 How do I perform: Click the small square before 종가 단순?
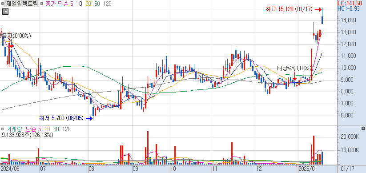[x=41, y=4]
